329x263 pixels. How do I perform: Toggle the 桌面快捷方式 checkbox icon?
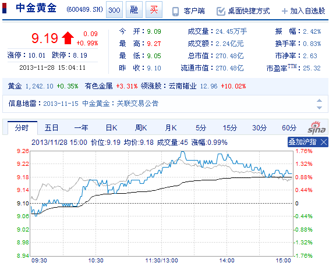pos(221,11)
